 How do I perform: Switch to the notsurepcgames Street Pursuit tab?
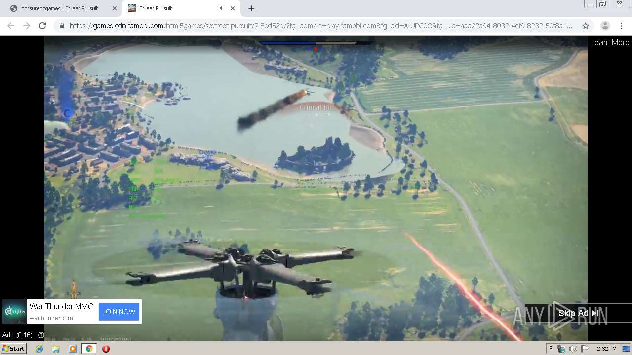point(59,8)
